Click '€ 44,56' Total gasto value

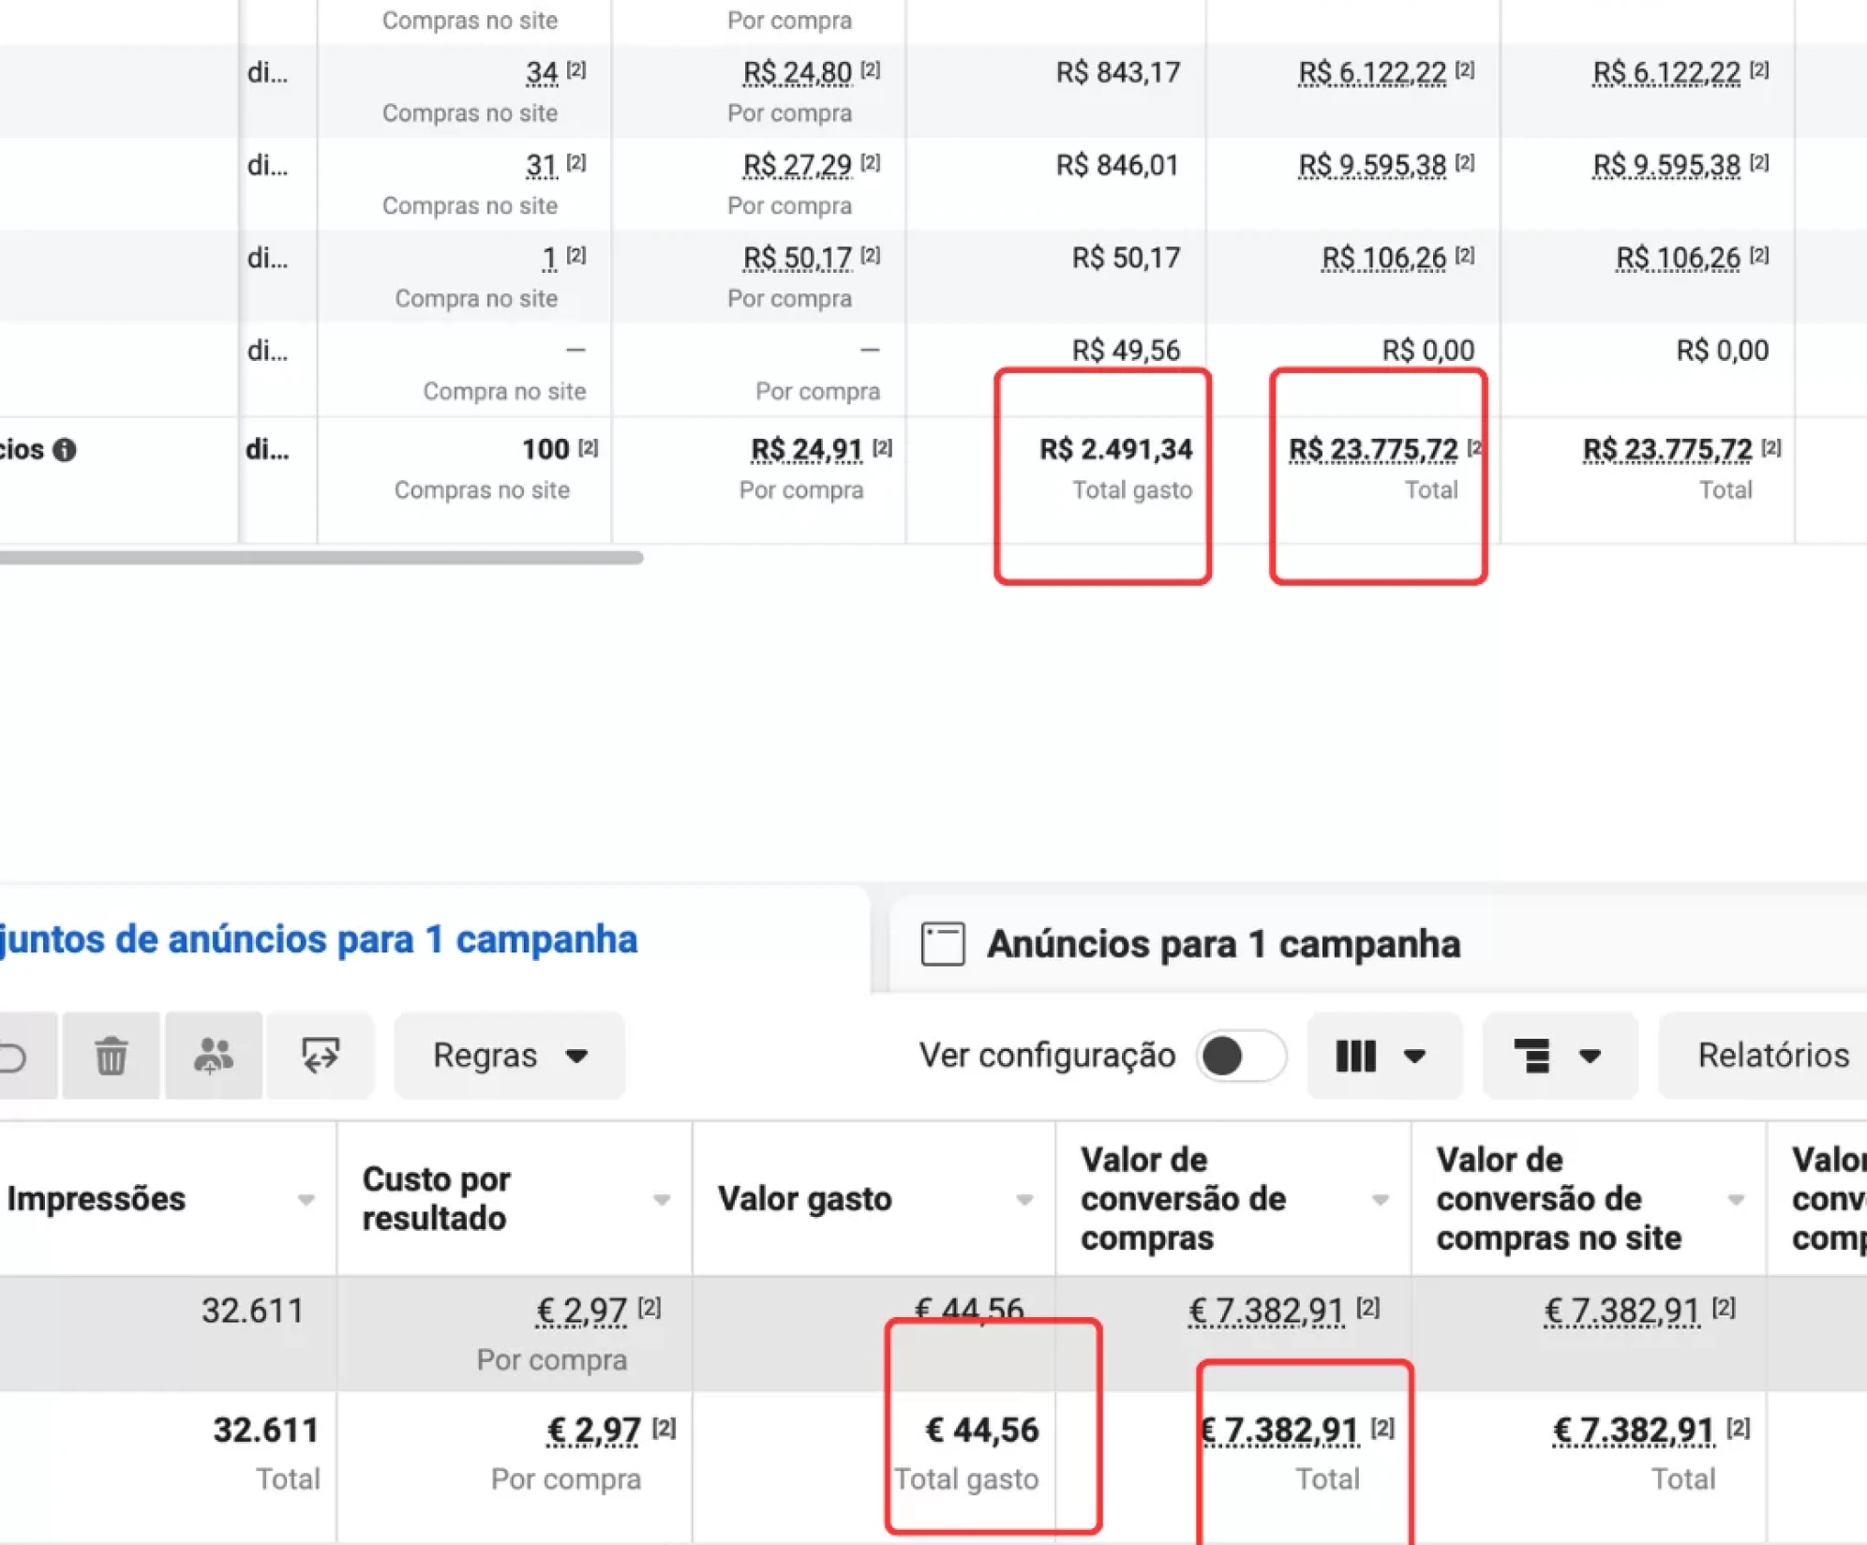coord(982,1431)
